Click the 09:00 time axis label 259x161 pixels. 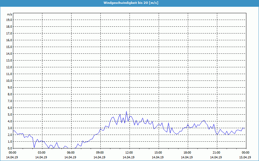(x=99, y=153)
